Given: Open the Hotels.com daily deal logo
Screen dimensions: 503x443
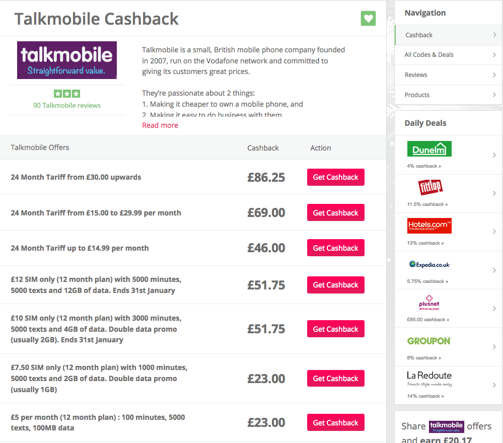Looking at the screenshot, I should coord(429,226).
